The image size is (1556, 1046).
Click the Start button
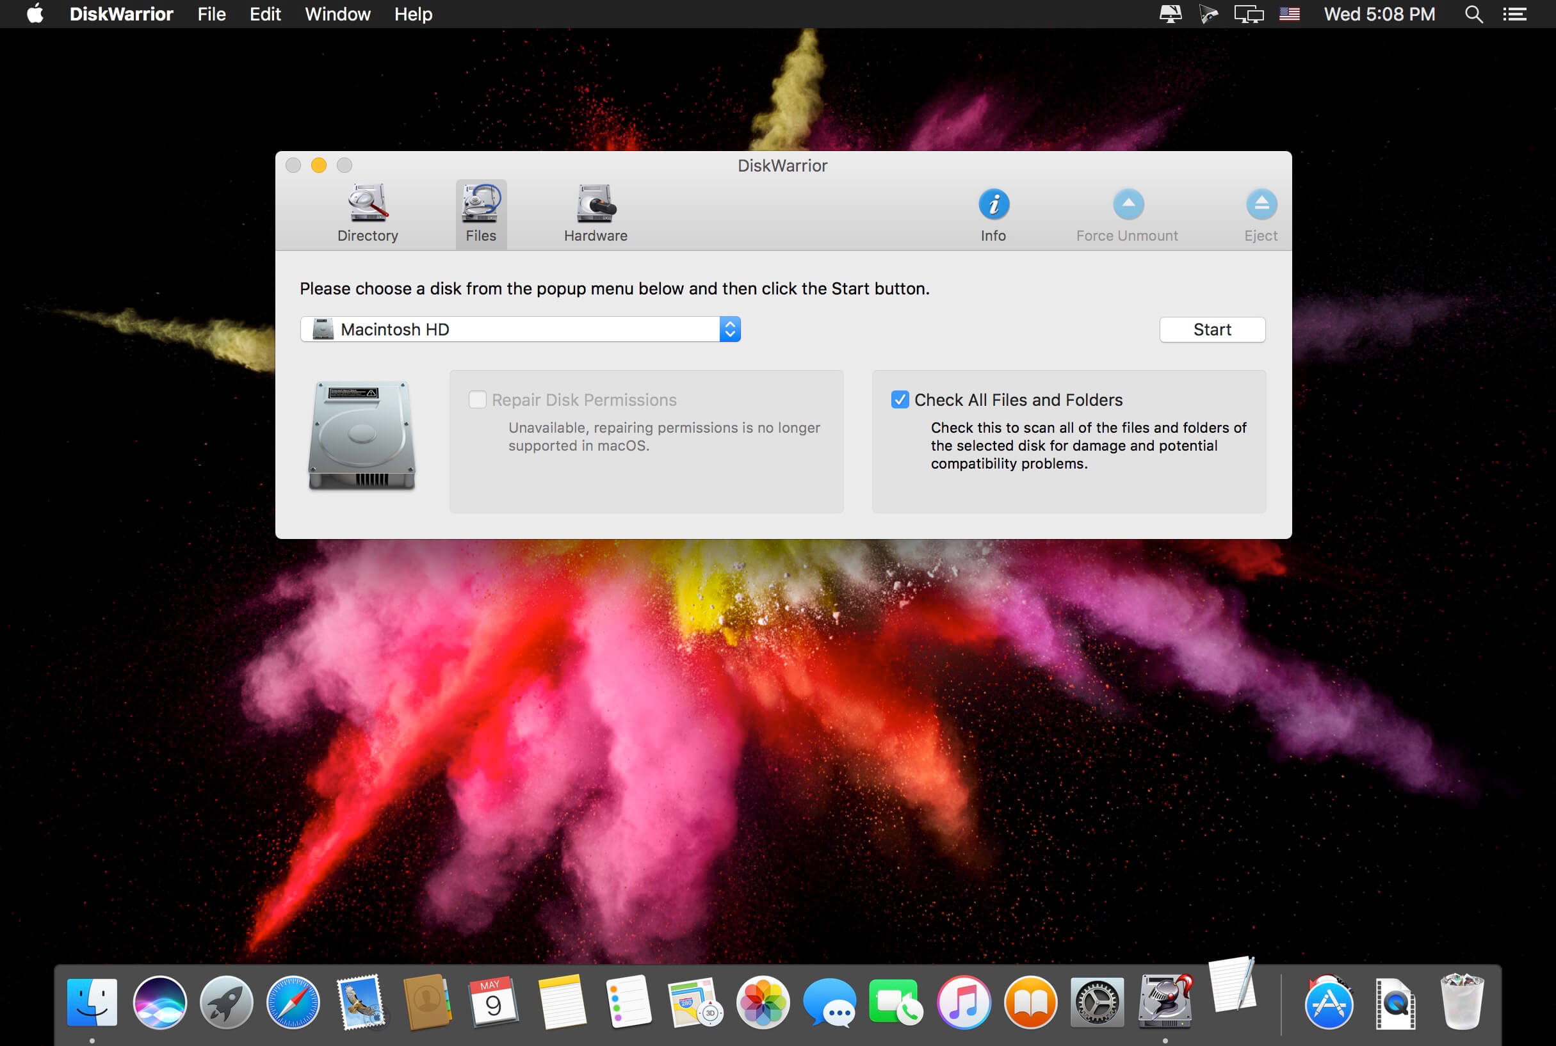pyautogui.click(x=1212, y=330)
